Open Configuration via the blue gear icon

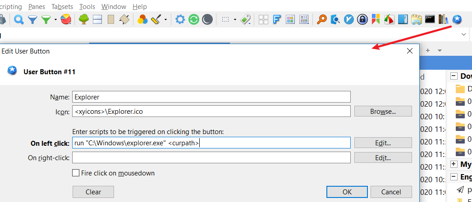pos(180,19)
